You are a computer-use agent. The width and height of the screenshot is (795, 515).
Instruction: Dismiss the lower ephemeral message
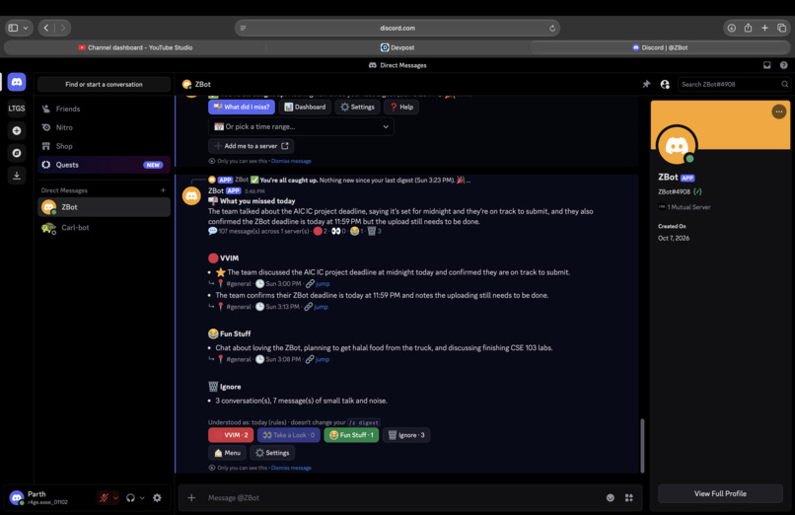tap(291, 468)
